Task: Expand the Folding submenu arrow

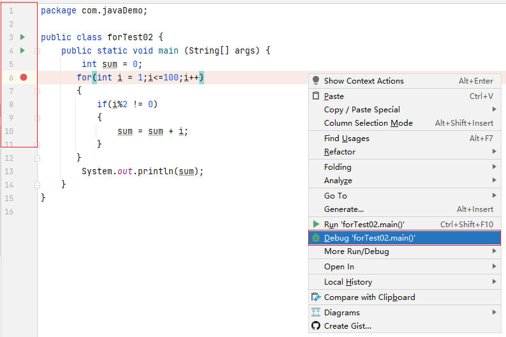Action: (494, 167)
